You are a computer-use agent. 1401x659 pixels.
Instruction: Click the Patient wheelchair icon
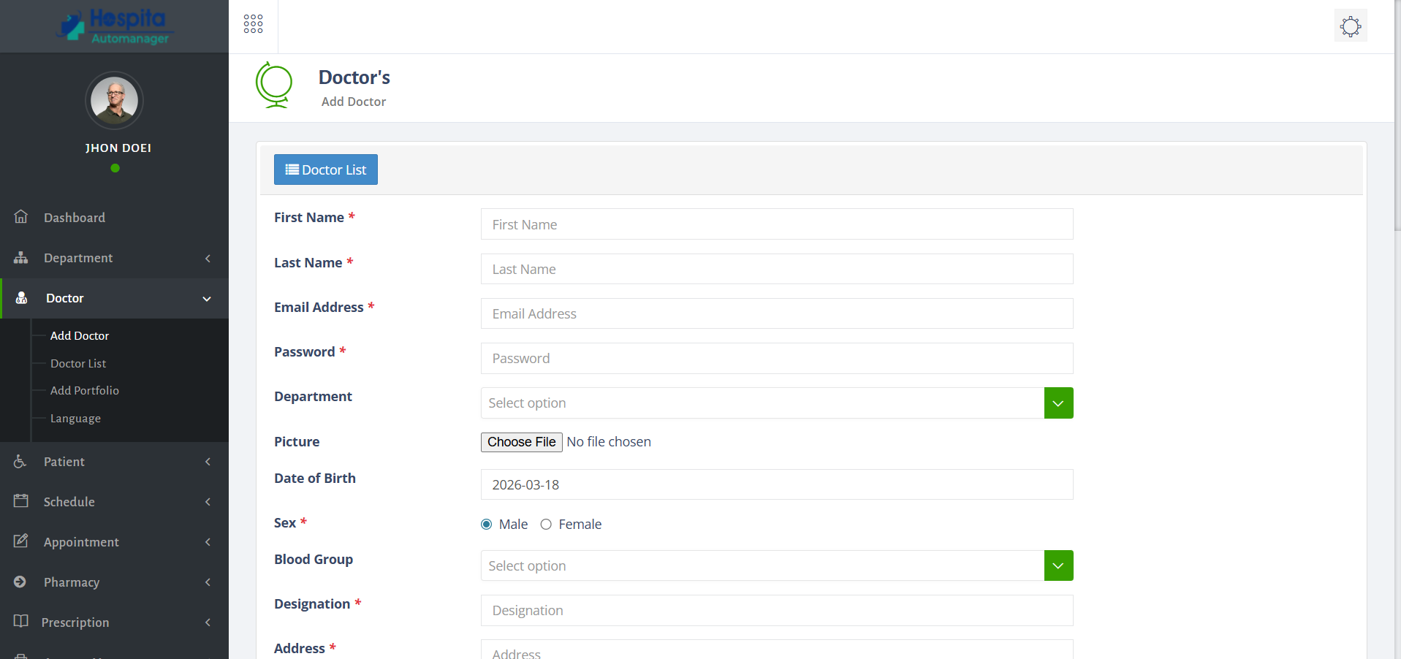point(20,461)
